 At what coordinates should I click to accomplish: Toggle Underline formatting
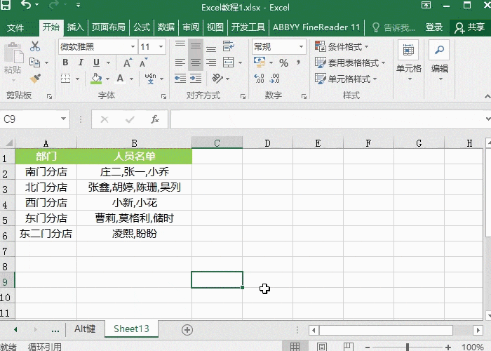(x=96, y=62)
